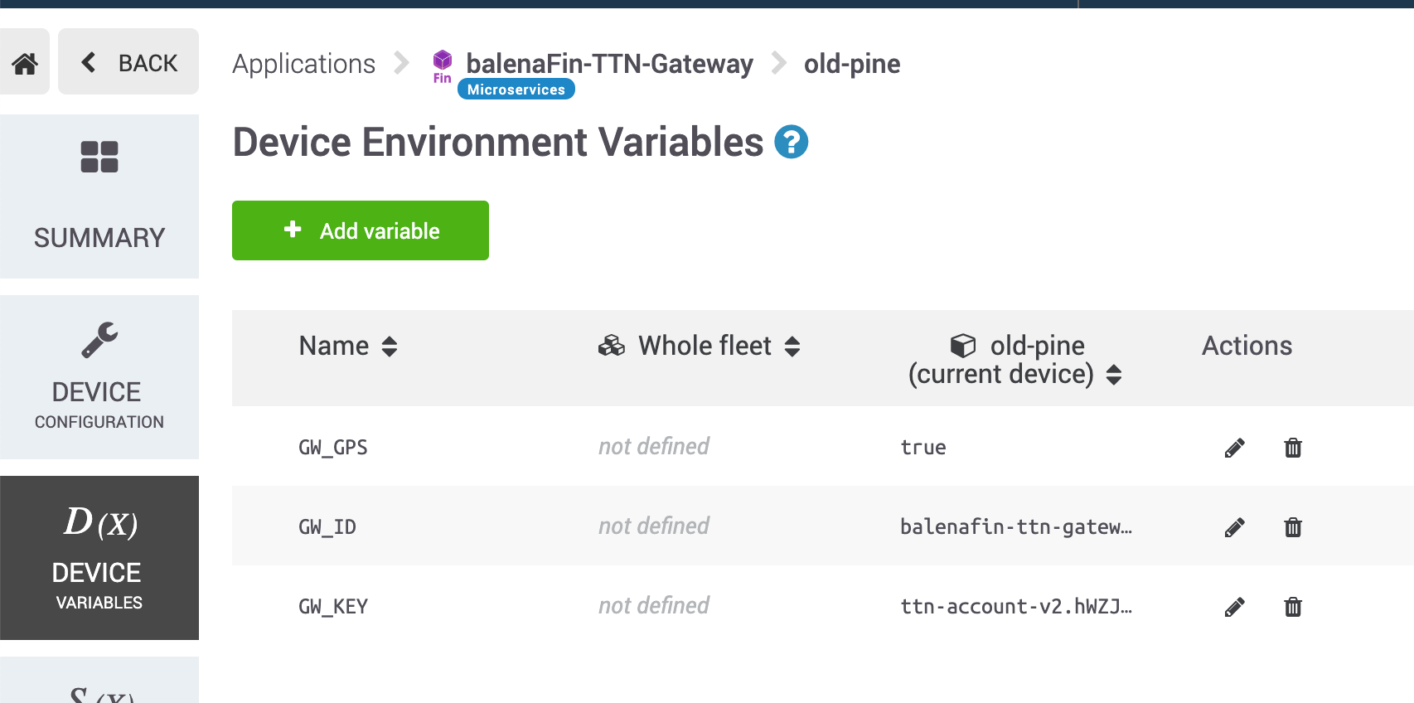Click the home icon button

(25, 62)
